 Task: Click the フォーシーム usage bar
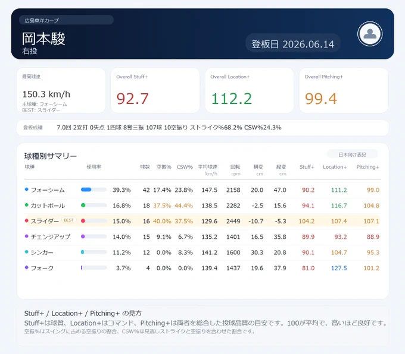coord(94,189)
